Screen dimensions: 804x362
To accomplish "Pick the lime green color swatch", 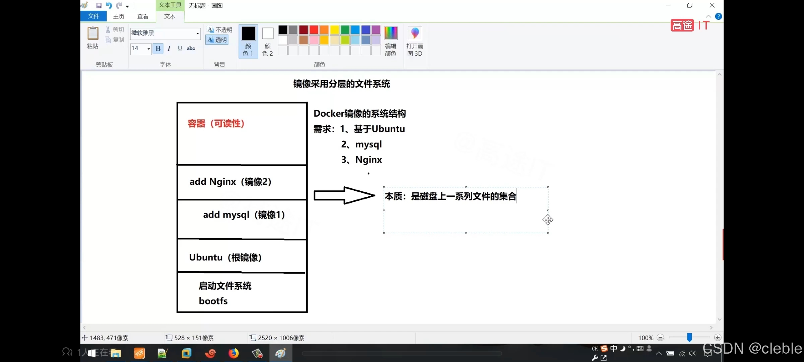I will click(345, 40).
